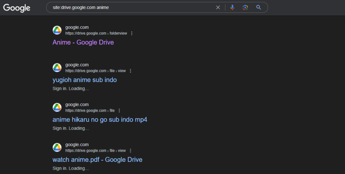Click the Drive favicon beside watch anime.pdf result
Screen dimensions: 345x174
[57, 147]
